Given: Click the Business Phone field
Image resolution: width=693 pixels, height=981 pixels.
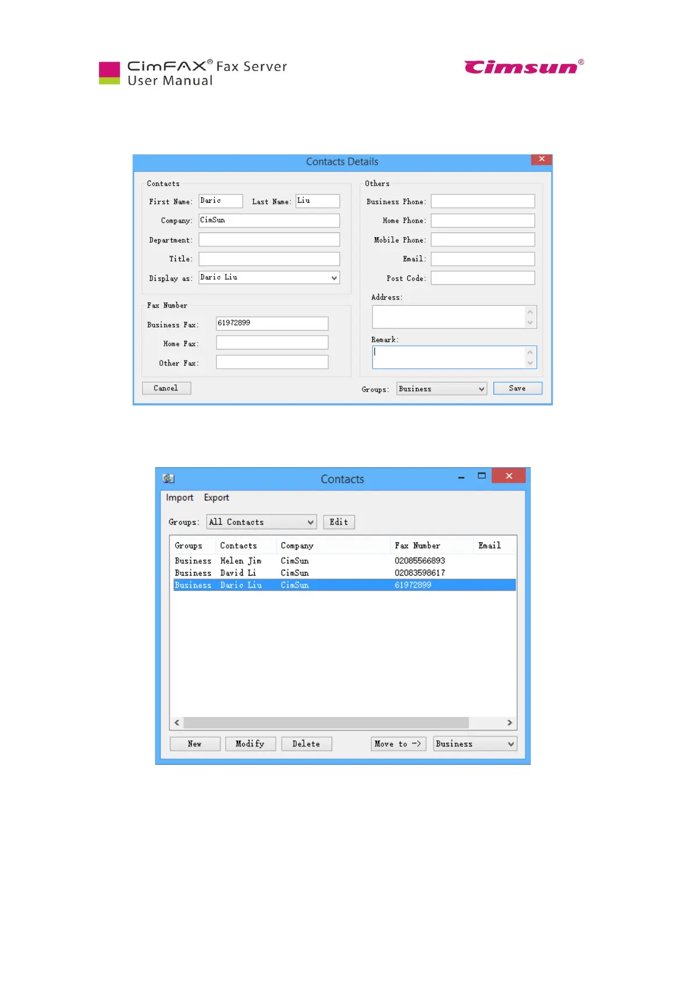Looking at the screenshot, I should tap(483, 201).
